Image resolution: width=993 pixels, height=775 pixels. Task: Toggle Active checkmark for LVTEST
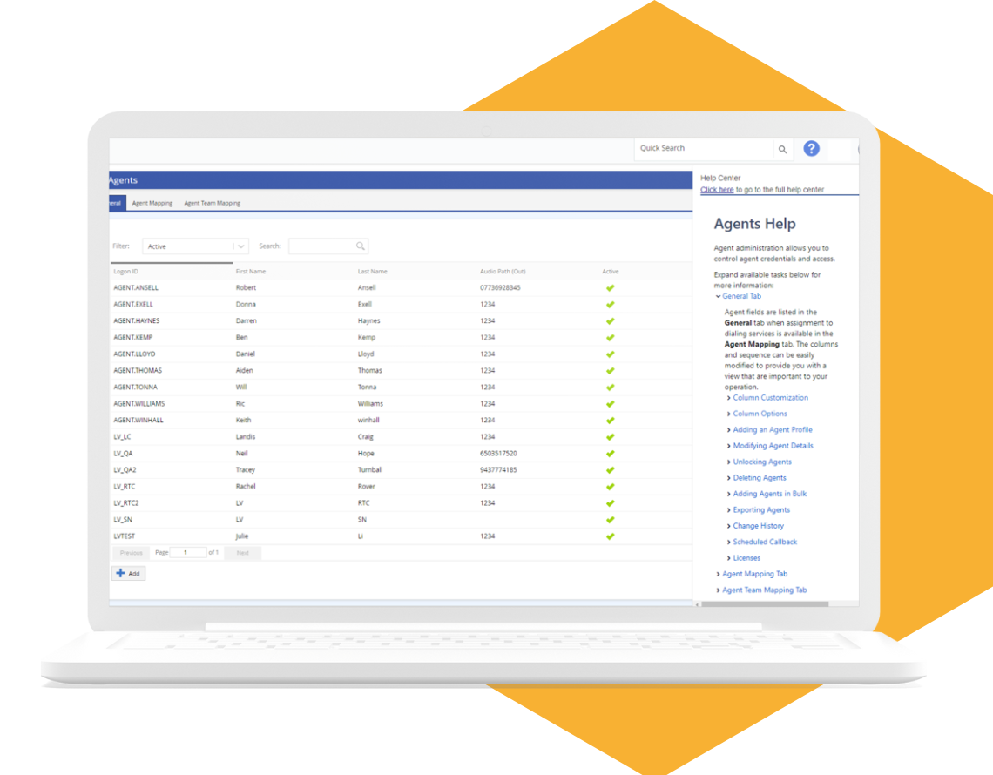click(x=610, y=536)
